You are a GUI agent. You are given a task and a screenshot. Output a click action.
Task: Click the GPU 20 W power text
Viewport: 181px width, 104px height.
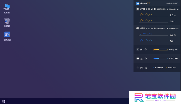pyautogui.click(x=150, y=28)
